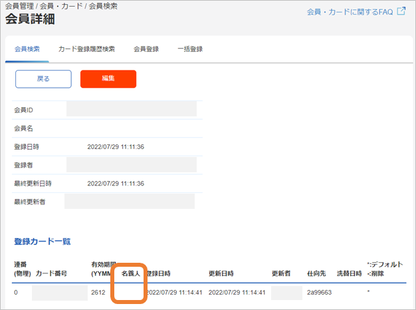The width and height of the screenshot is (416, 310).
Task: Select the expiry value 2612
Action: (98, 293)
